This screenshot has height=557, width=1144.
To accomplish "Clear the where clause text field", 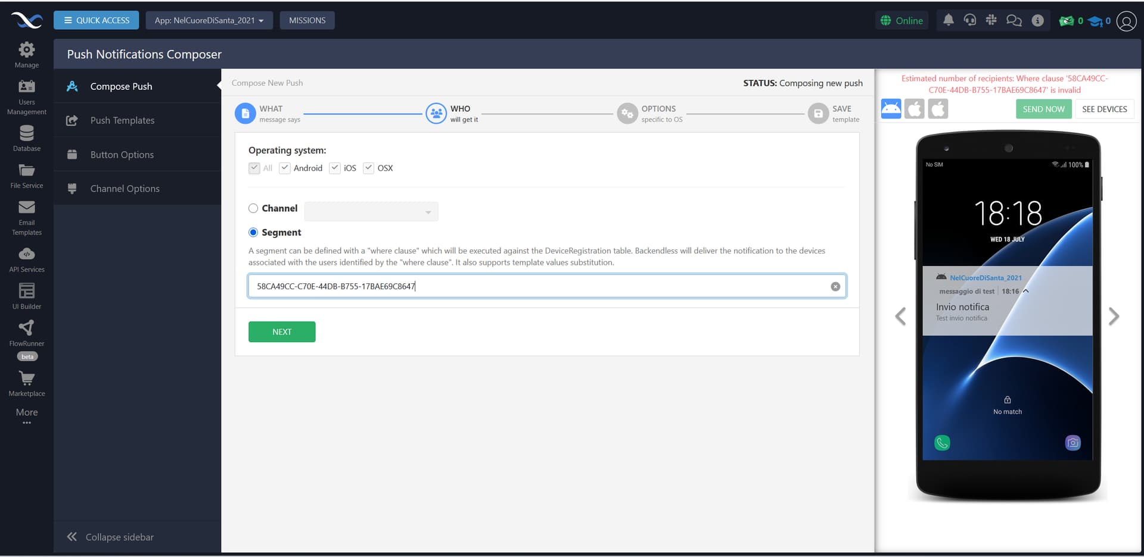I will 835,286.
